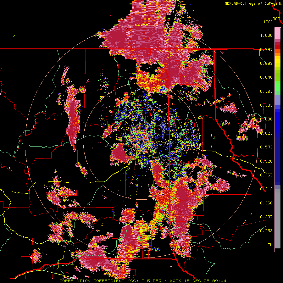The width and height of the screenshot is (283, 283).
Task: Click the TH label at the scale bottom
Action: pyautogui.click(x=270, y=245)
